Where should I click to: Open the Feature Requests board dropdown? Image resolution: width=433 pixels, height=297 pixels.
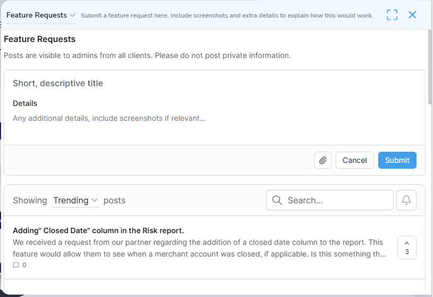pos(36,15)
